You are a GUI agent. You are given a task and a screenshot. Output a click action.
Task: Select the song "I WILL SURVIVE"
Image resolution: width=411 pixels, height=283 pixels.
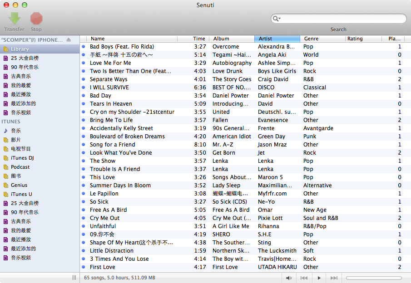pos(109,88)
